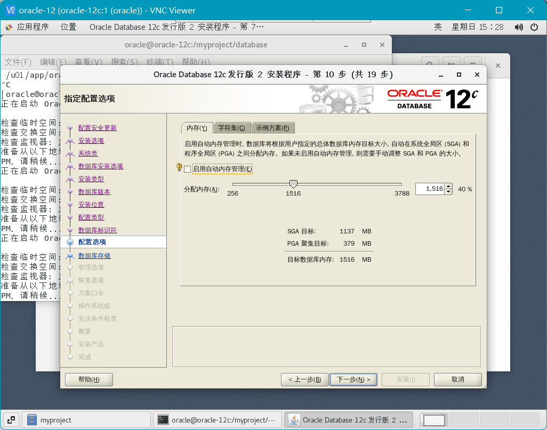547x430 pixels.
Task: Open the 数据库存储 step link
Action: click(x=94, y=256)
